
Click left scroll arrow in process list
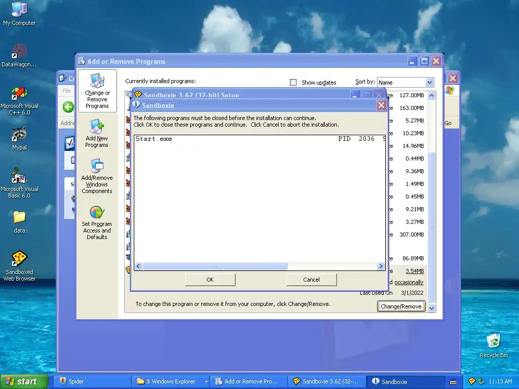138,266
